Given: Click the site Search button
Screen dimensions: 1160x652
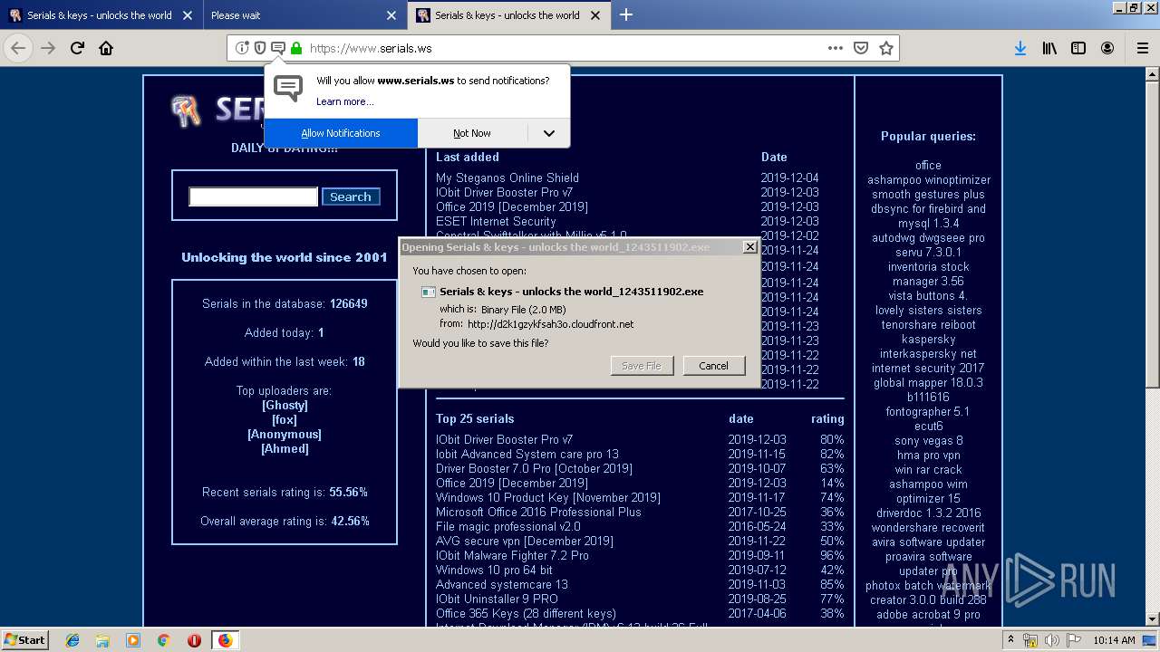Looking at the screenshot, I should [x=351, y=197].
